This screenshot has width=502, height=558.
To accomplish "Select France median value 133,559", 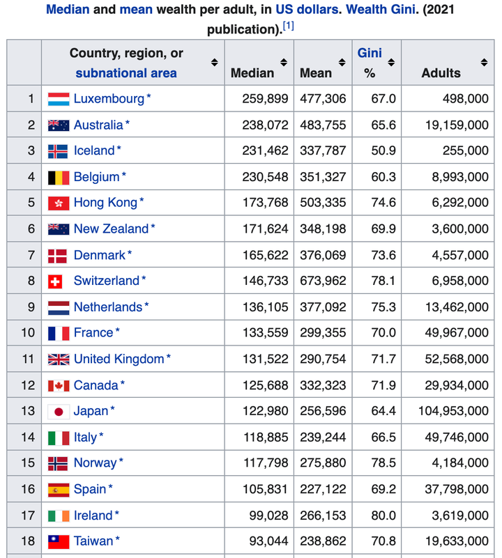I will [266, 333].
